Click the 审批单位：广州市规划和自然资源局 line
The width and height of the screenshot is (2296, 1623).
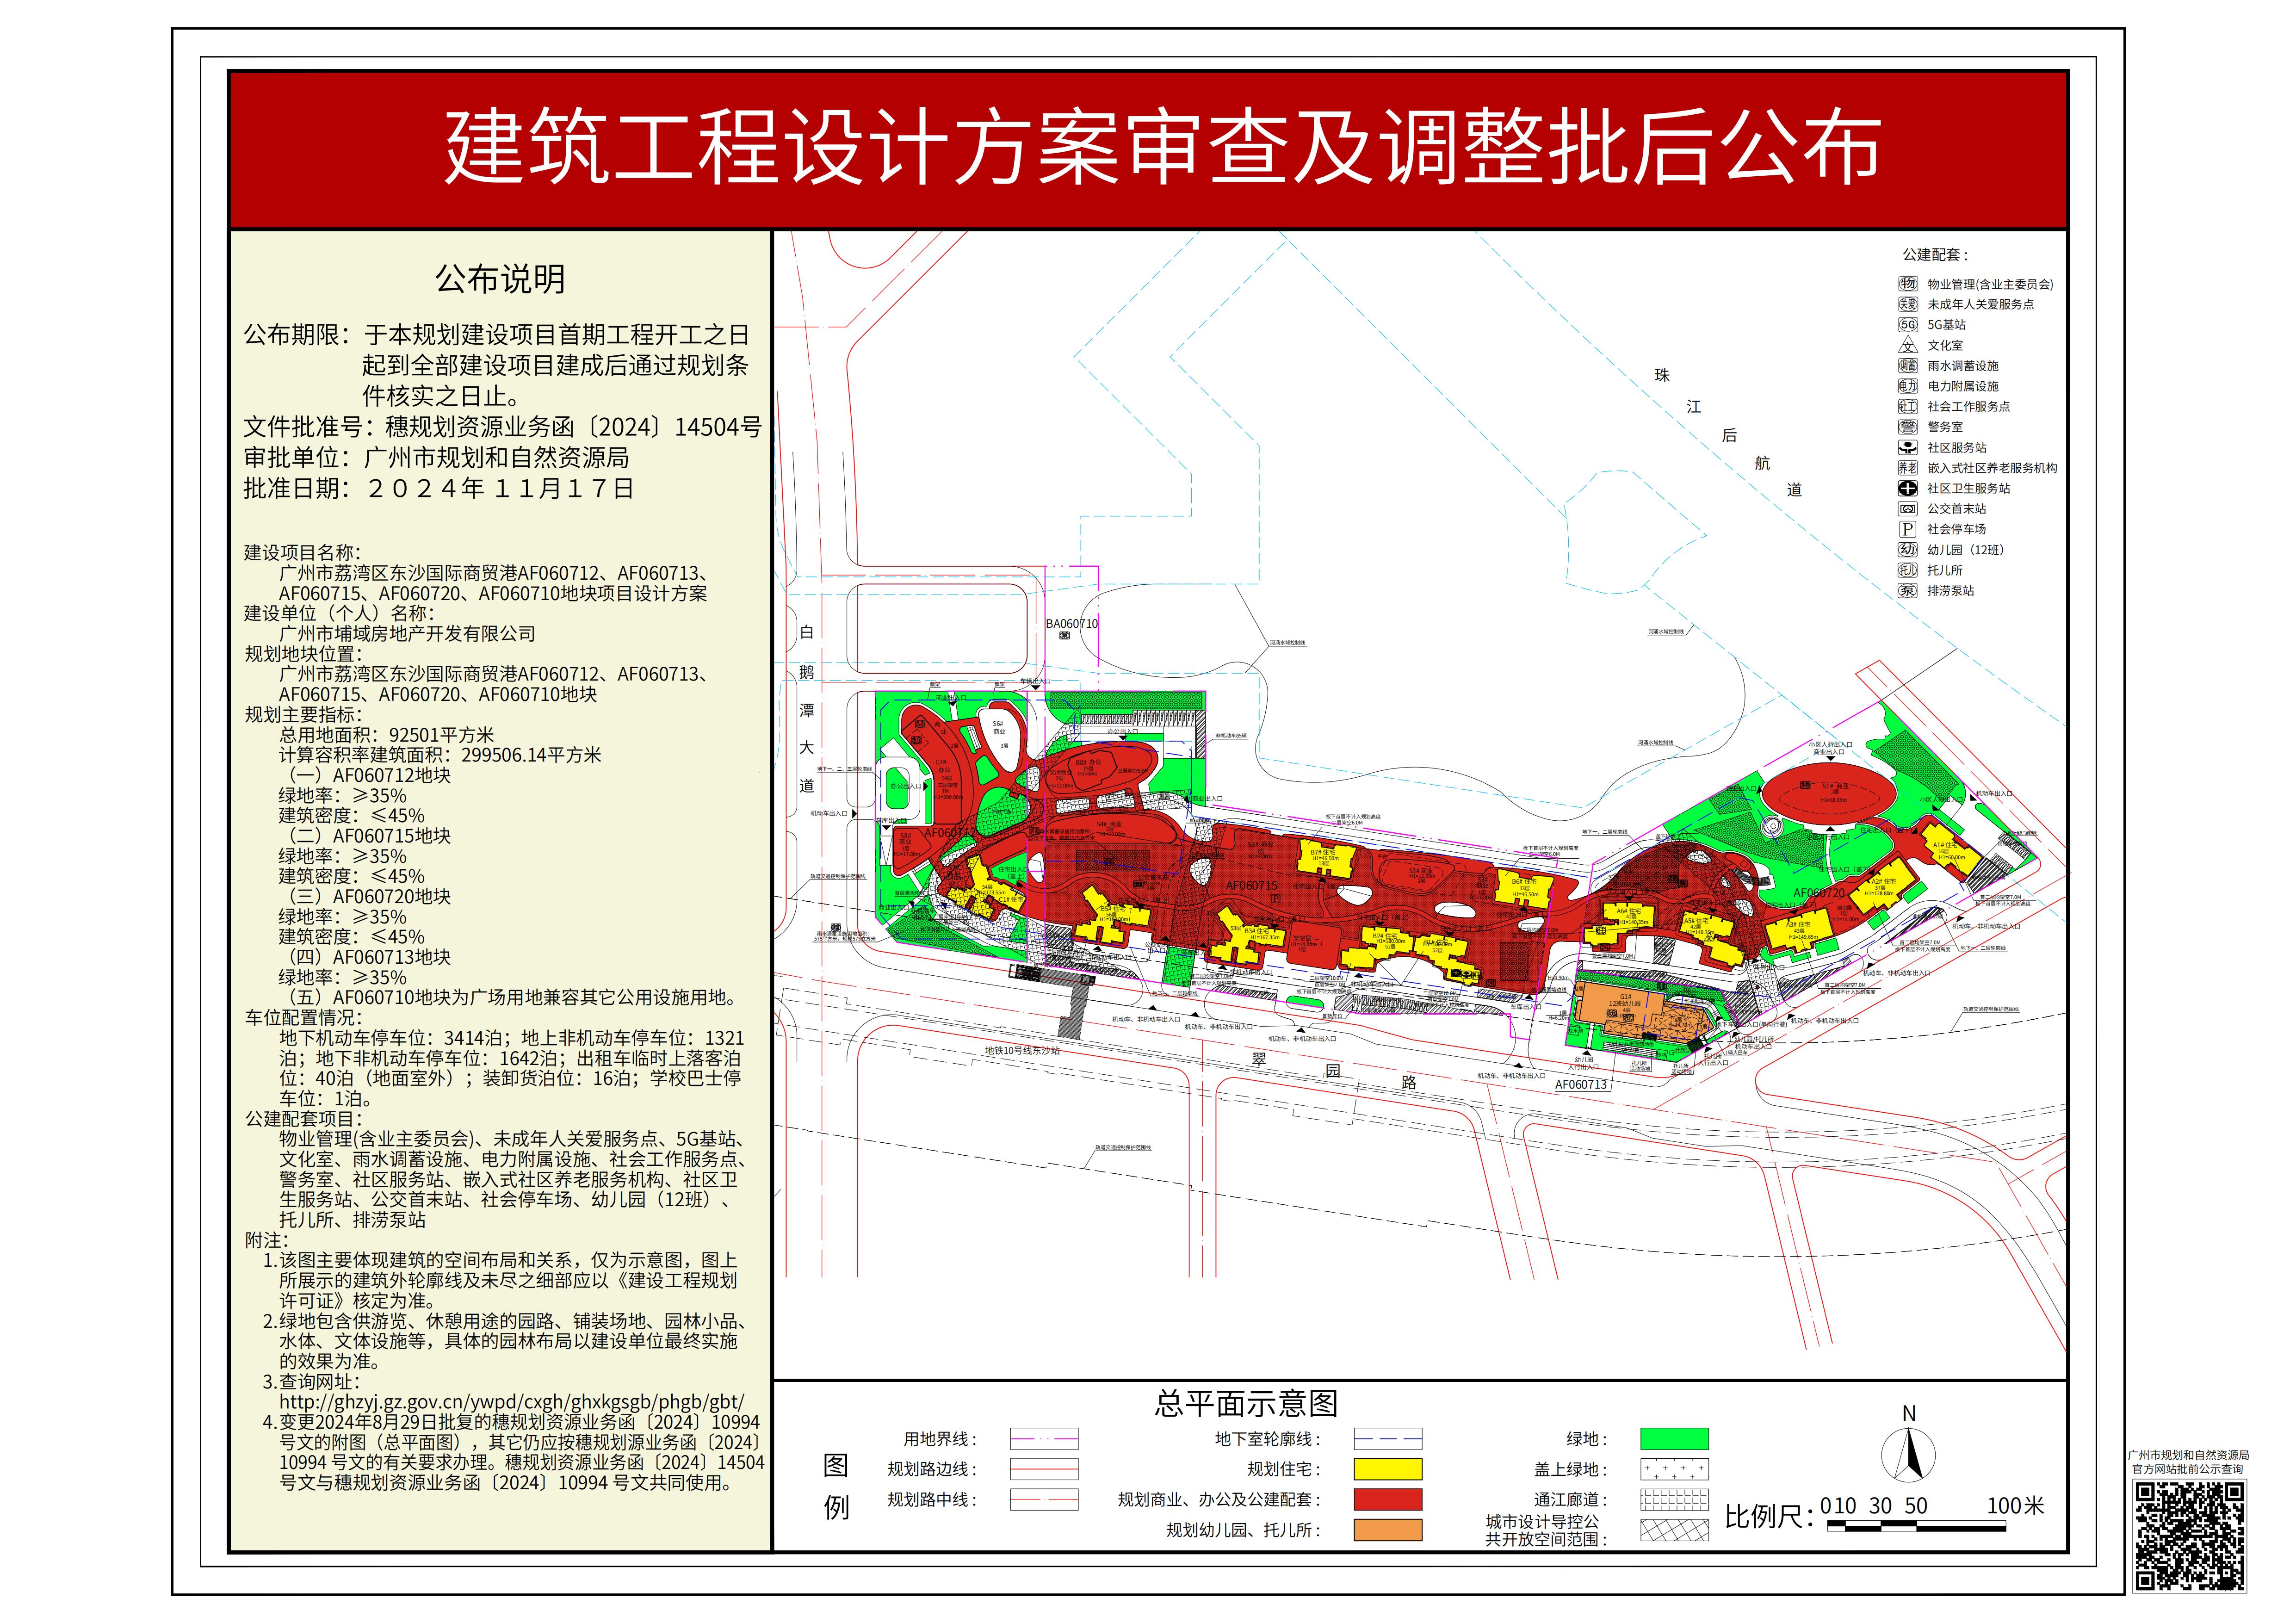pos(436,458)
